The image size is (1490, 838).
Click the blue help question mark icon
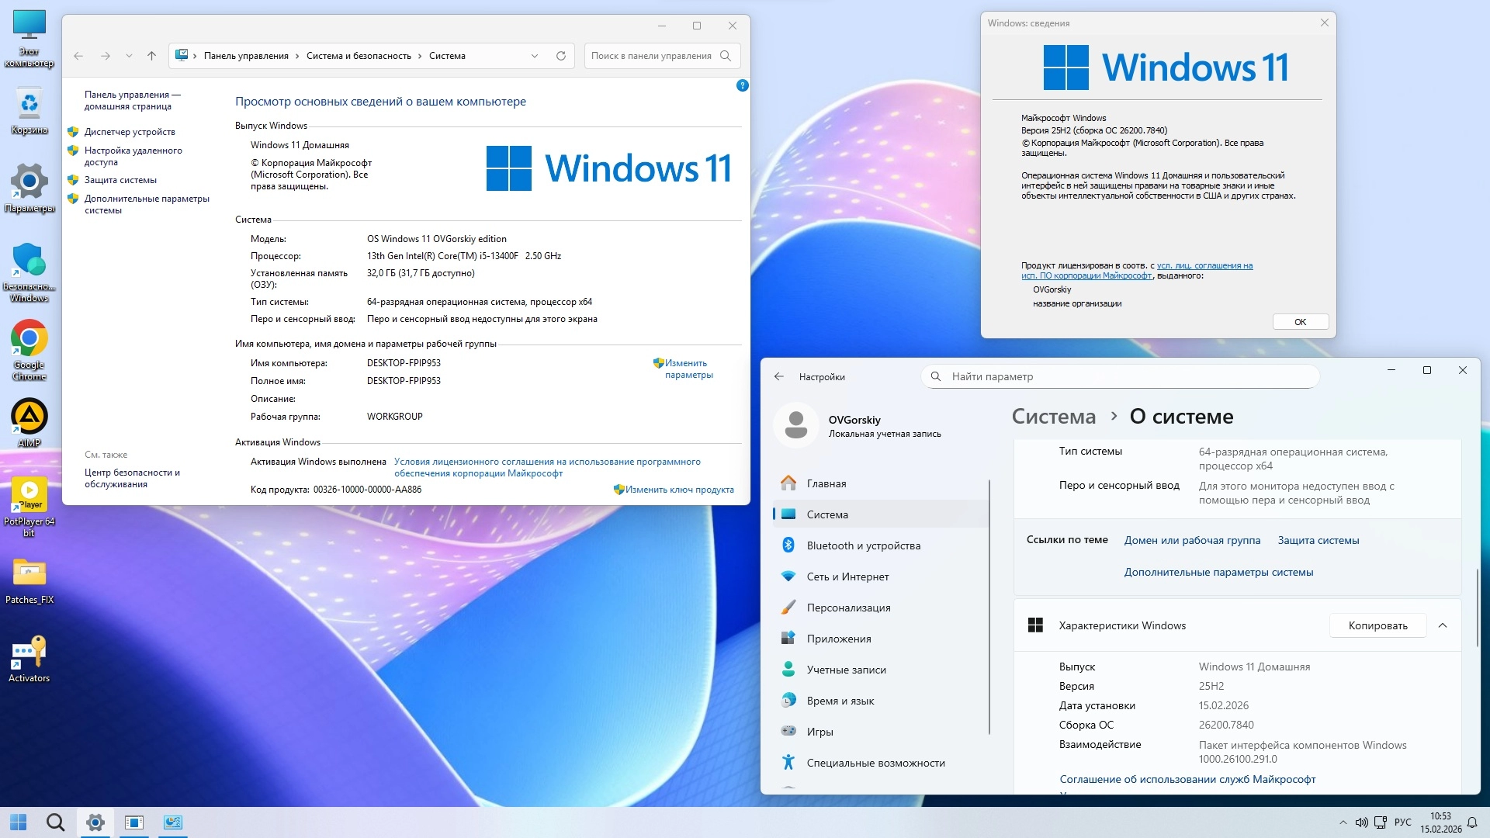point(742,85)
